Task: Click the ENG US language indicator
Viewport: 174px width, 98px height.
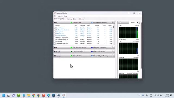Action: pyautogui.click(x=151, y=95)
